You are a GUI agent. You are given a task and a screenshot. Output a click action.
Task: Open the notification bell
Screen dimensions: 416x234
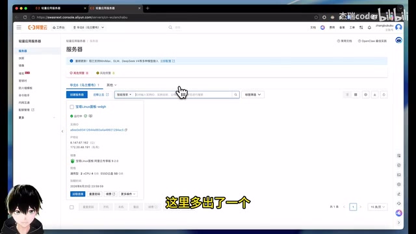[369, 27]
